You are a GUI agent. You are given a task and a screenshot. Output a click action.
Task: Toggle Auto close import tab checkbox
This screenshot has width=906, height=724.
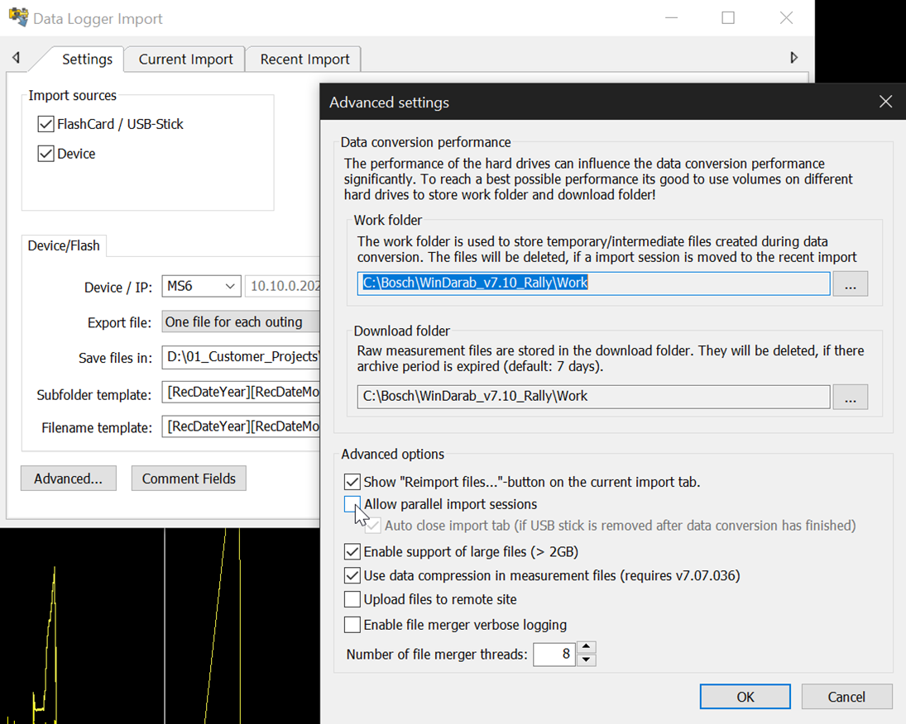(x=373, y=526)
